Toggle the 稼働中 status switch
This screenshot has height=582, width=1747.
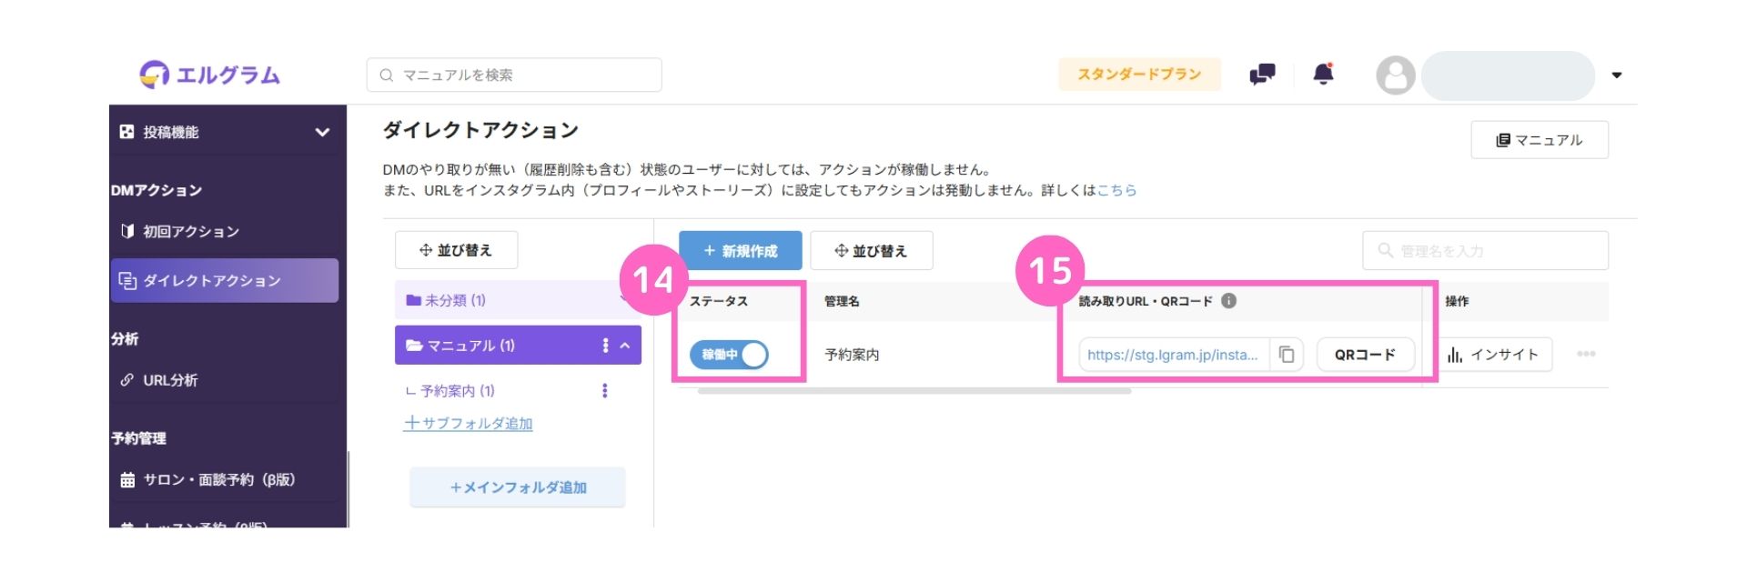tap(729, 355)
